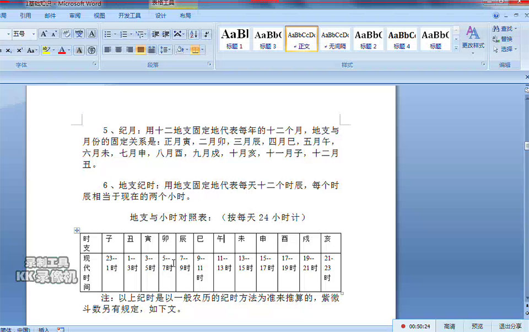
Task: Switch to 邮件 tab
Action: [x=50, y=15]
